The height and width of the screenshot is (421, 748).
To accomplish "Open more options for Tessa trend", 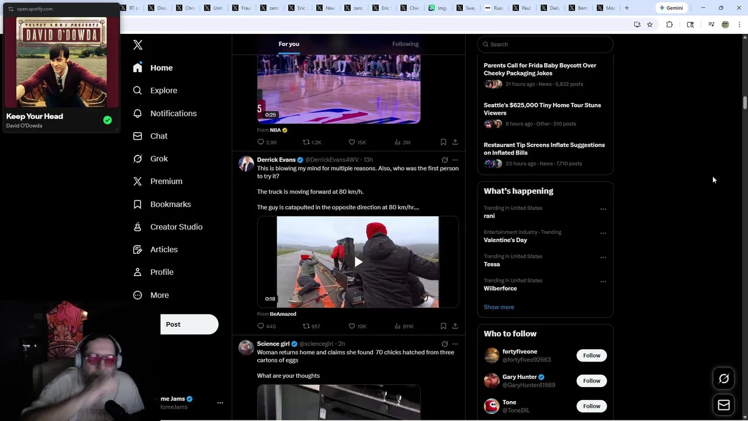I will tap(603, 257).
